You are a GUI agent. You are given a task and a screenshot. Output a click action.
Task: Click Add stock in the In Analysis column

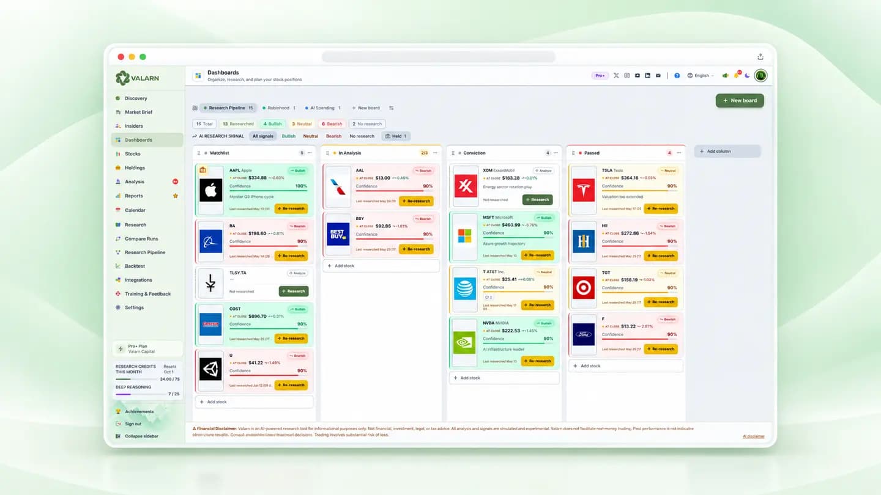pos(381,266)
